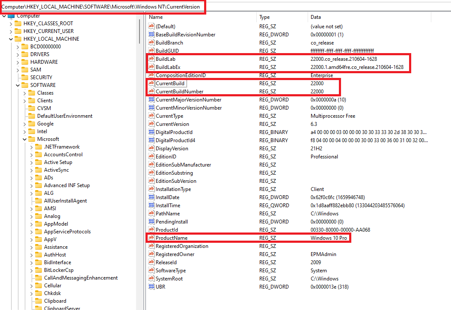The image size is (451, 310).
Task: Select the DisplayVersion value row
Action: tap(172, 149)
